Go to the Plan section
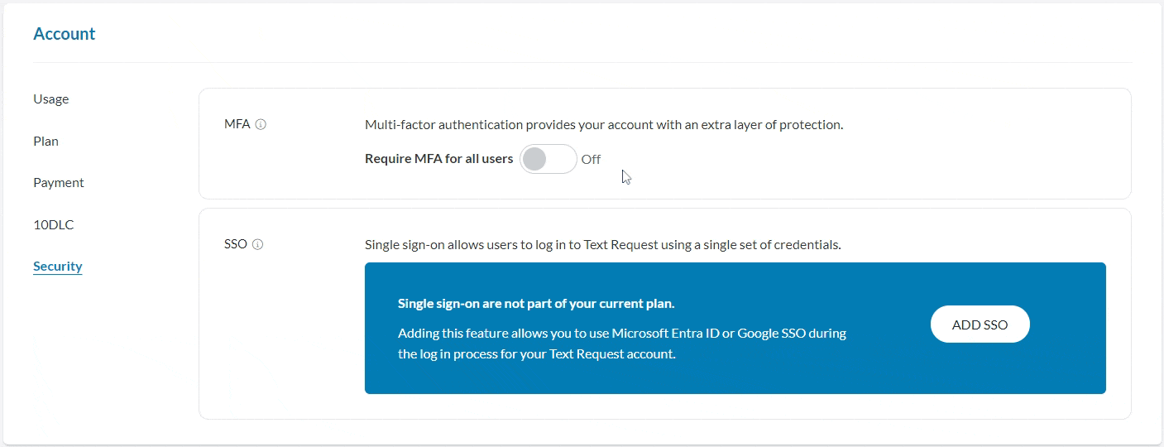Viewport: 1164px width, 447px height. tap(46, 141)
